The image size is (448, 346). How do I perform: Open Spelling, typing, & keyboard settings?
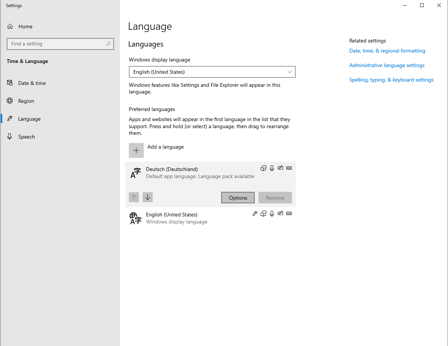click(391, 80)
